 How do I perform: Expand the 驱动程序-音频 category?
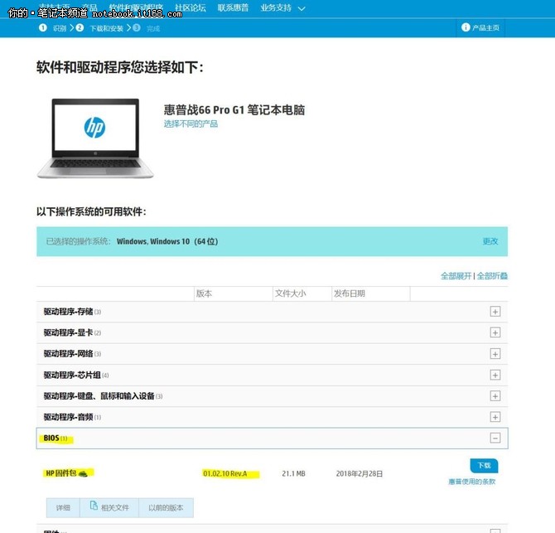pos(495,417)
